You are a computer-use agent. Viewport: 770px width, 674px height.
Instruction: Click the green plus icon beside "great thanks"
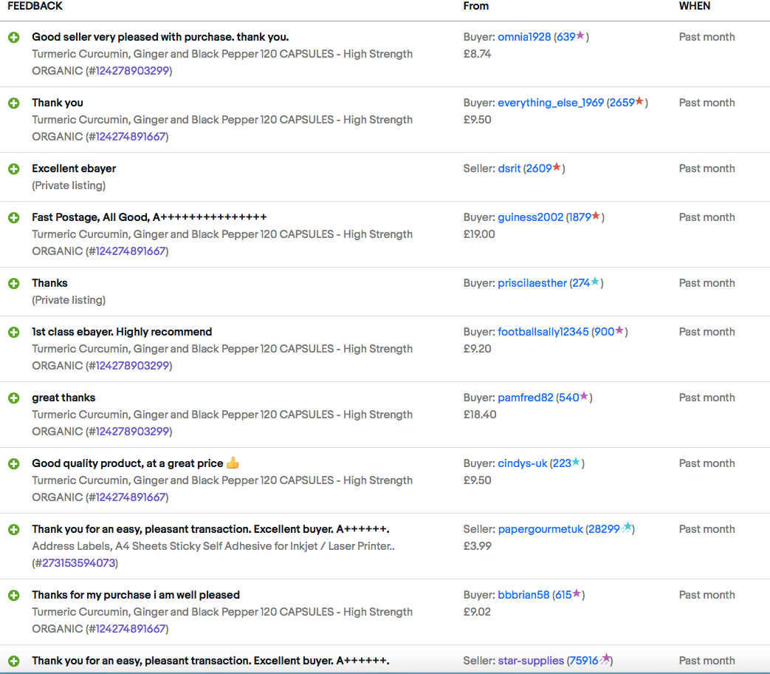13,398
